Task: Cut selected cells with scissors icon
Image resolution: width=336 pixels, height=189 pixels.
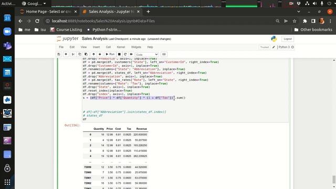Action: (x=73, y=54)
